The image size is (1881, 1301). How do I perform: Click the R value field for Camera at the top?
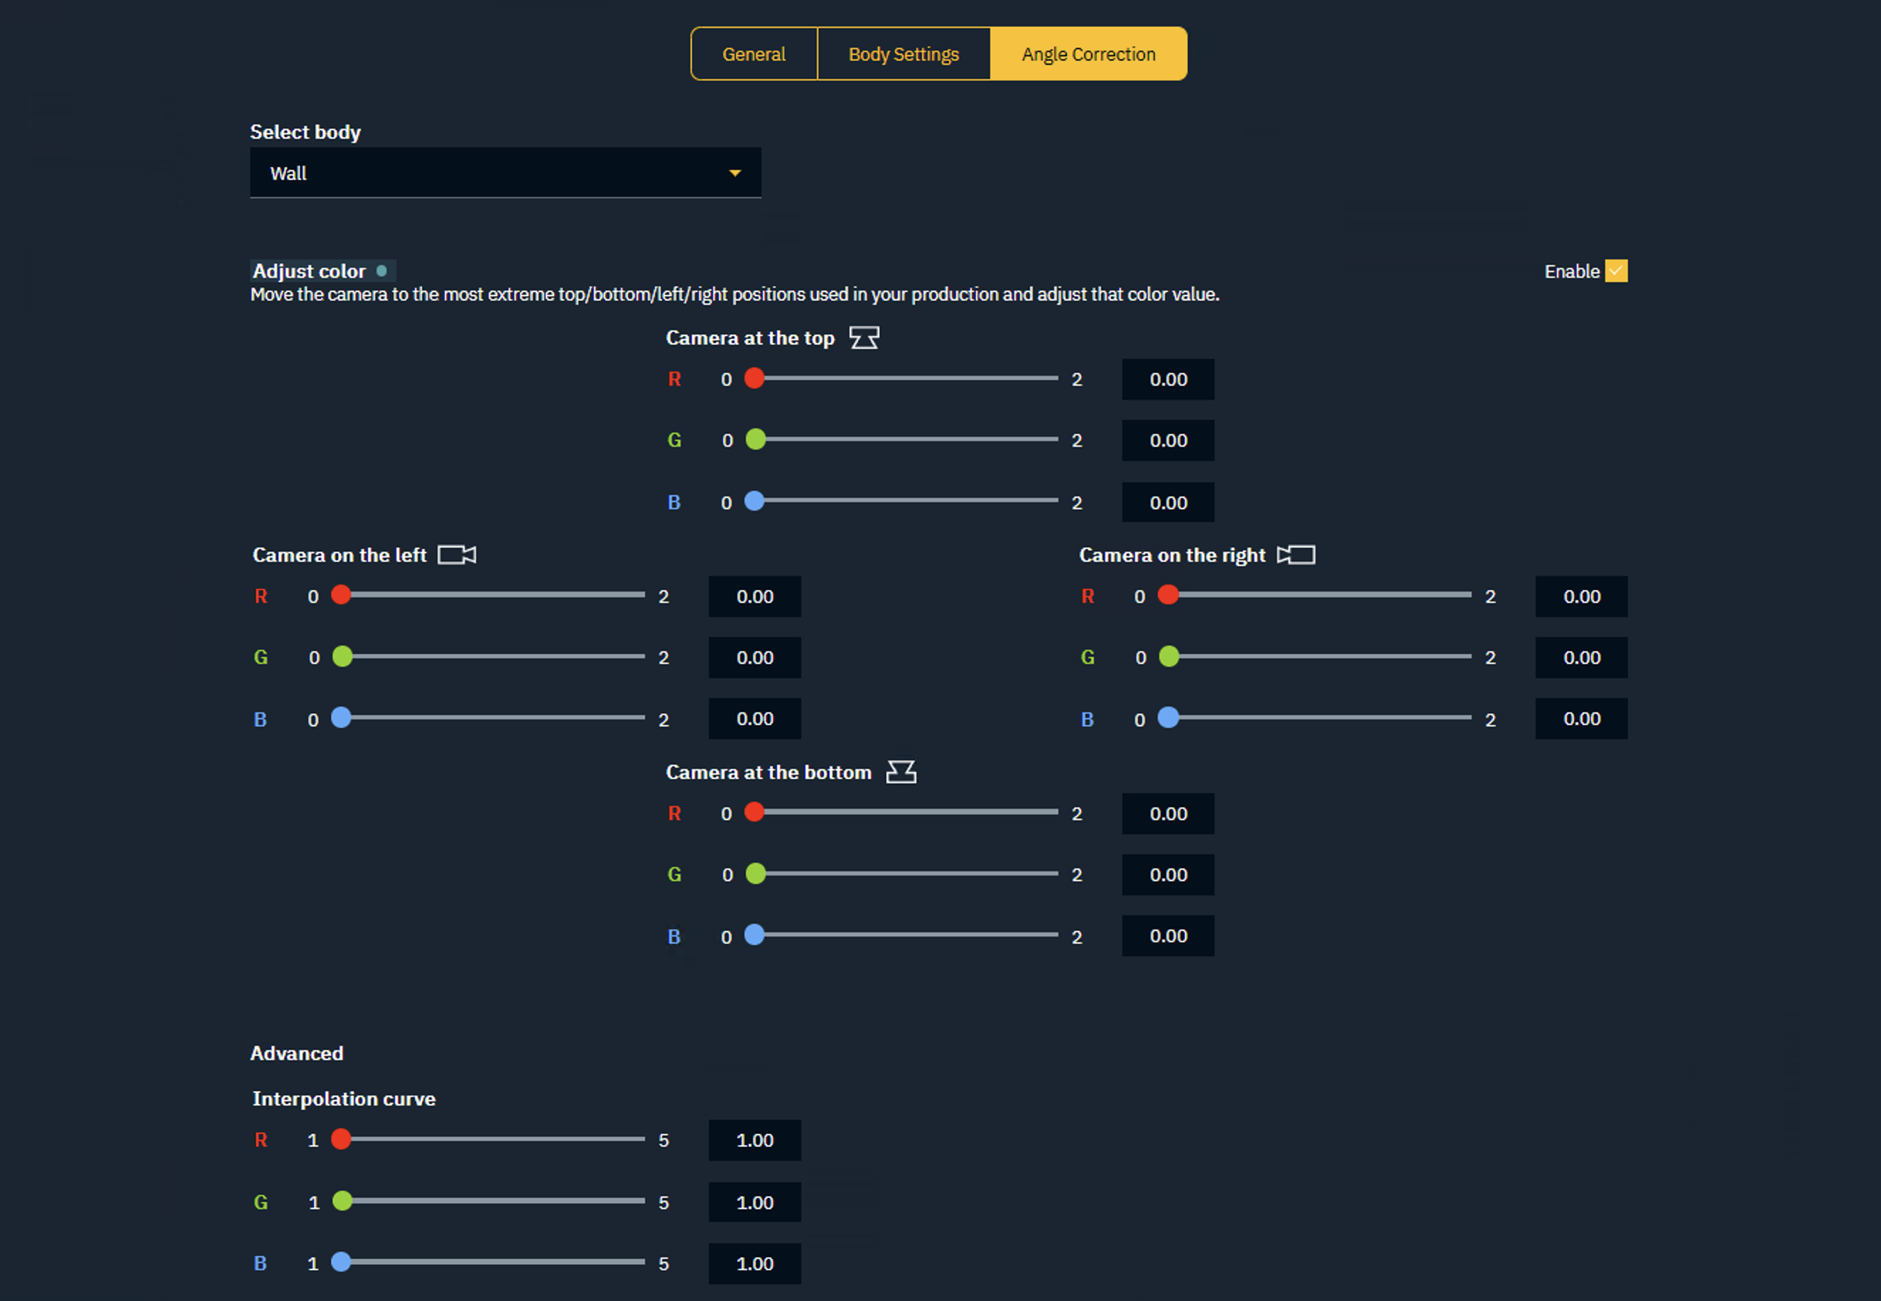[1168, 379]
